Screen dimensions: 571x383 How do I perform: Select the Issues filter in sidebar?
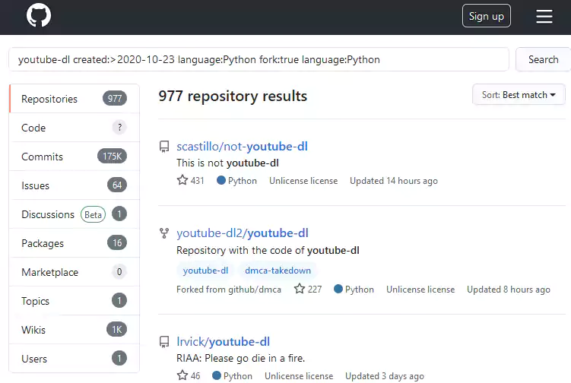[x=75, y=185]
